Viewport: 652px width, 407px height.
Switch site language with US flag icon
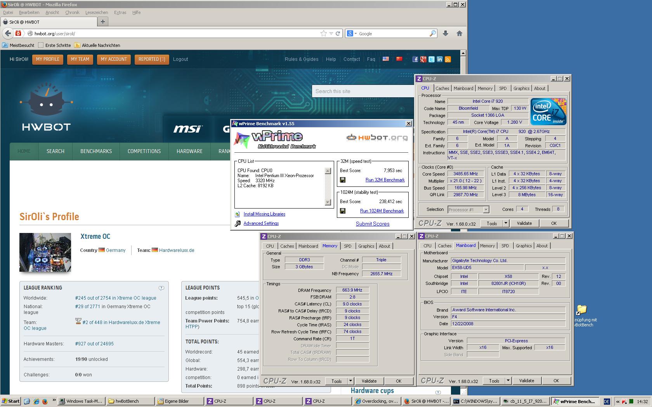coord(386,59)
